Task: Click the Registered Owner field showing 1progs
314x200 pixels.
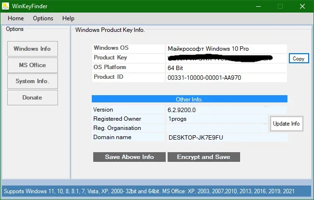Action: coord(217,119)
